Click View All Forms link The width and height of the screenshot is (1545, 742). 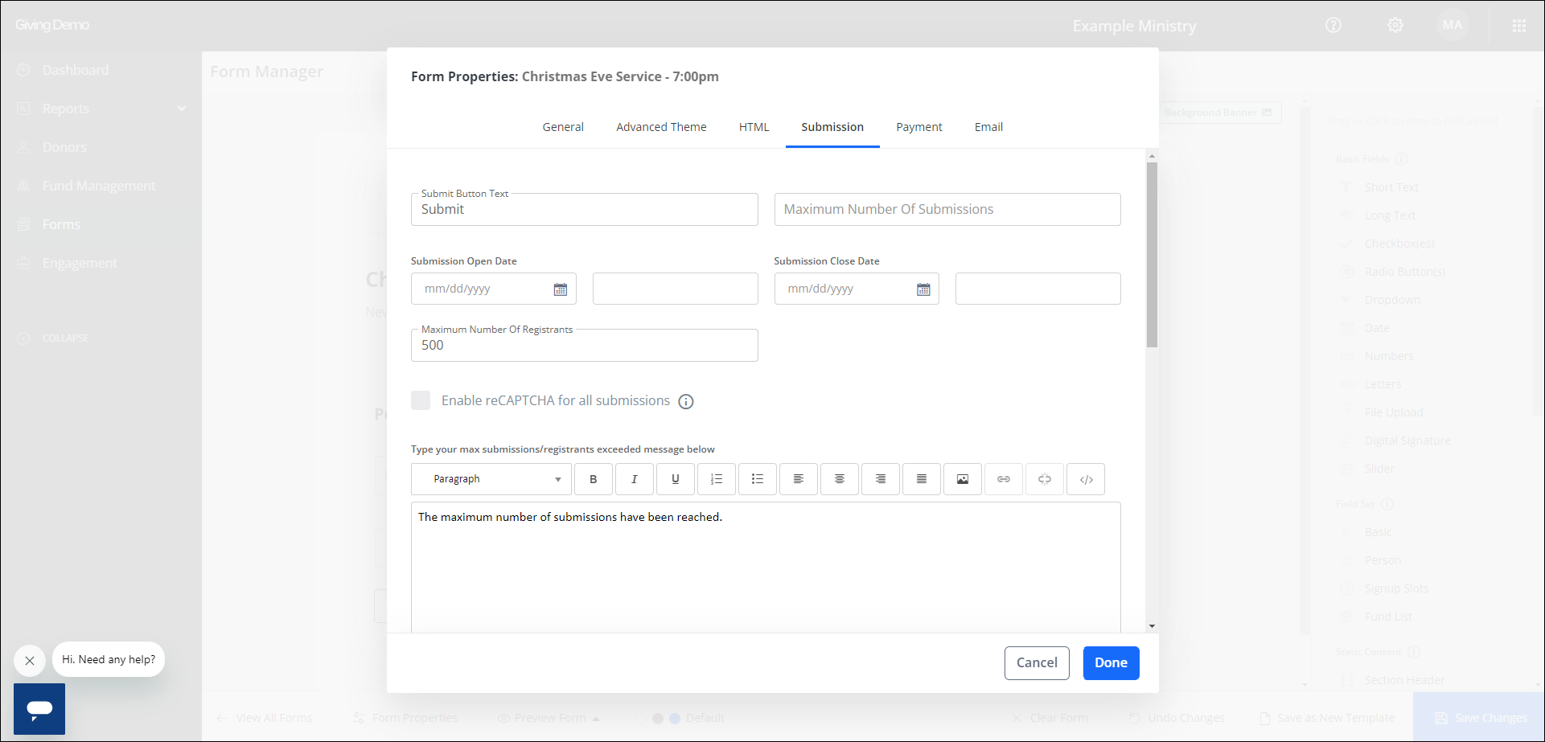[264, 718]
